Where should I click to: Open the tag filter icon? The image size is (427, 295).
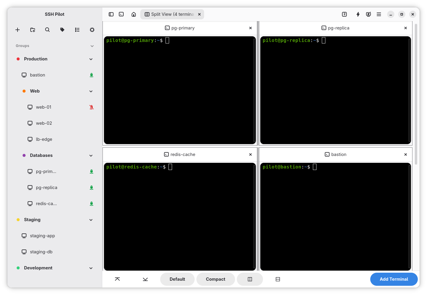pyautogui.click(x=62, y=30)
